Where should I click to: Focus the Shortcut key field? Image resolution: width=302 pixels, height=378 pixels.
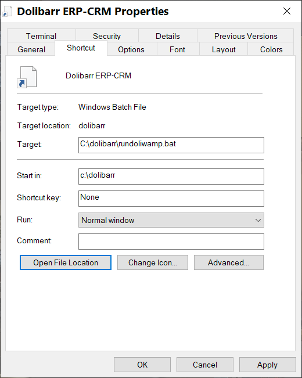click(171, 199)
